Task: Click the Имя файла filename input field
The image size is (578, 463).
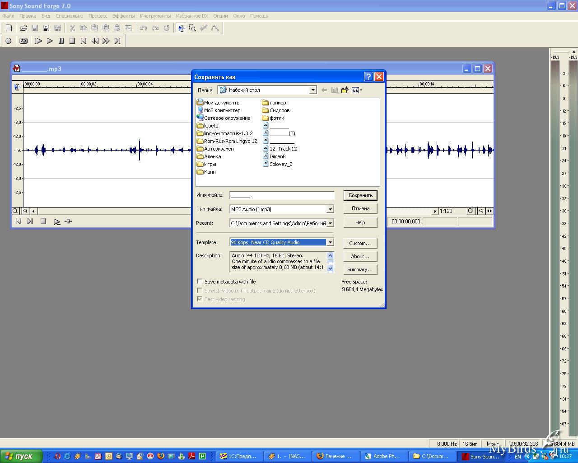Action: [282, 195]
